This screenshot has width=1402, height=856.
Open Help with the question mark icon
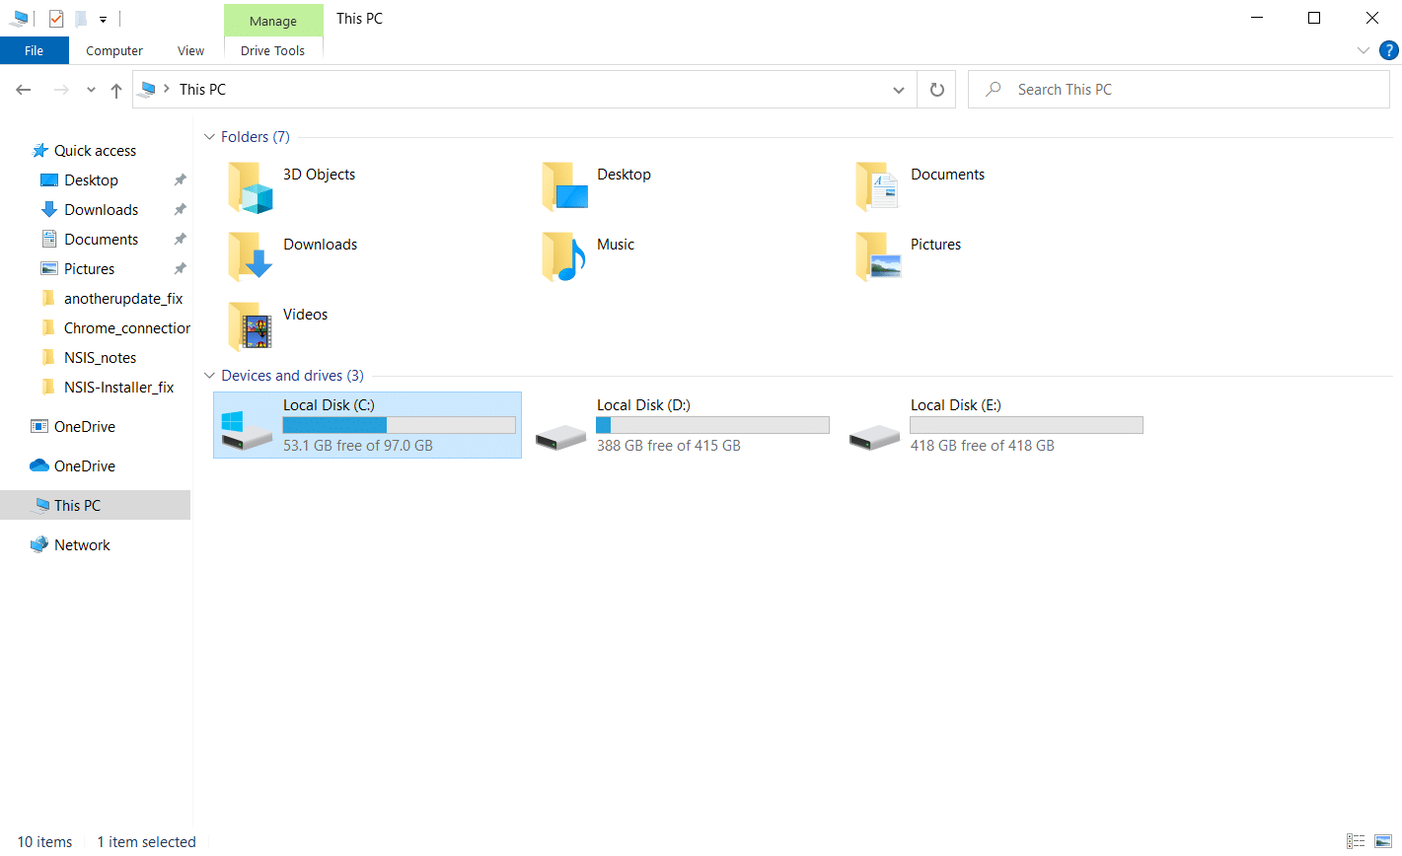[x=1388, y=50]
